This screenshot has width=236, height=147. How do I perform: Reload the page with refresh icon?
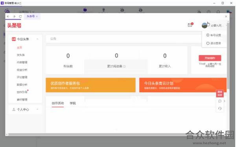(x=20, y=16)
